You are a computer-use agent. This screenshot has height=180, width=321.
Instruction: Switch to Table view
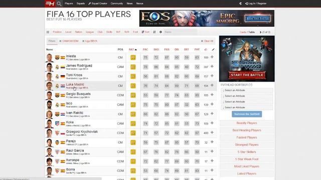(x=251, y=32)
